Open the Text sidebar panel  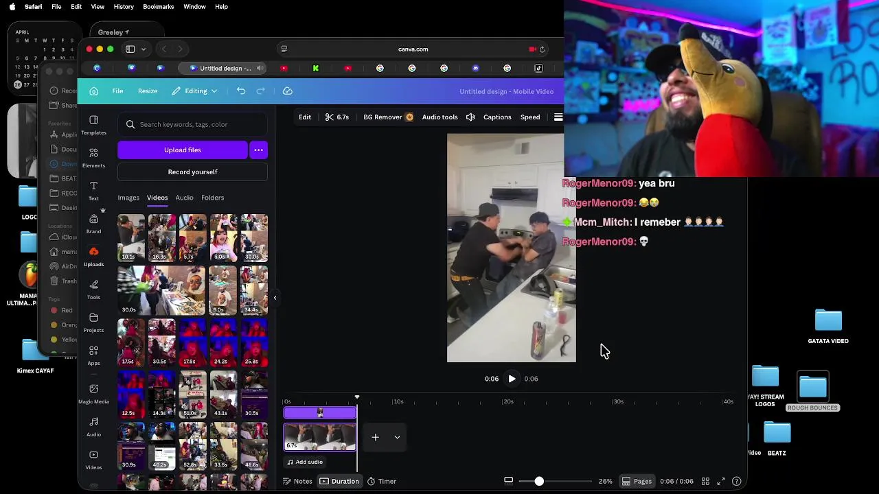pos(93,191)
